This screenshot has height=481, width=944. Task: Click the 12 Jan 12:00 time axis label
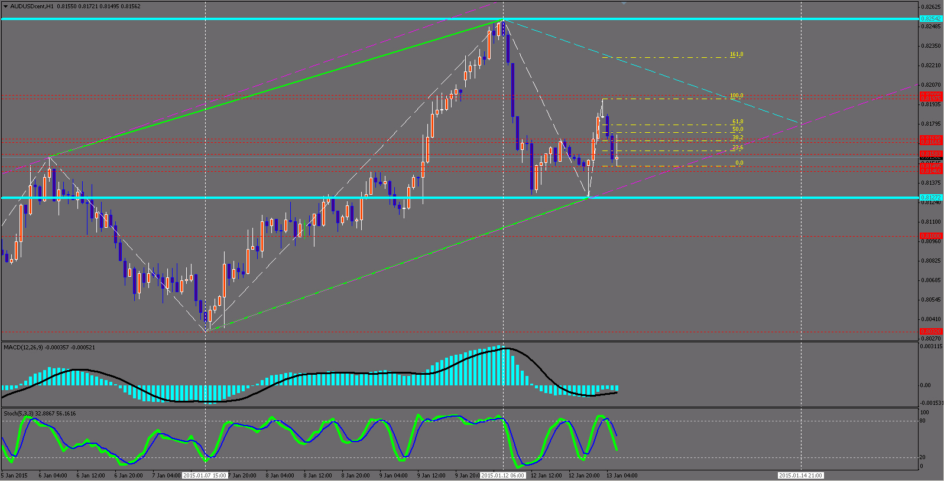[x=546, y=475]
